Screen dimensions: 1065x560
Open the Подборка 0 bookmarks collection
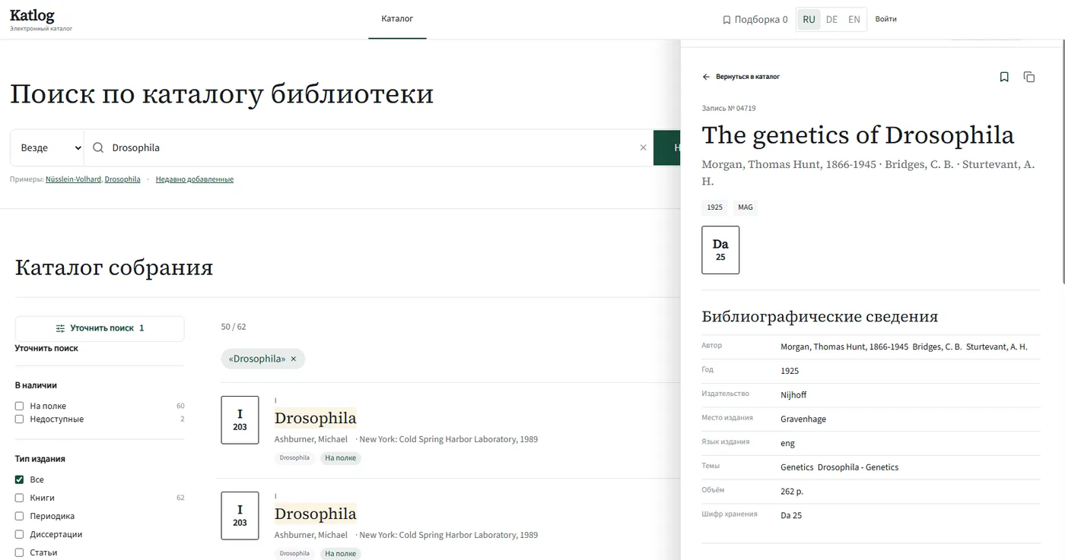point(755,20)
